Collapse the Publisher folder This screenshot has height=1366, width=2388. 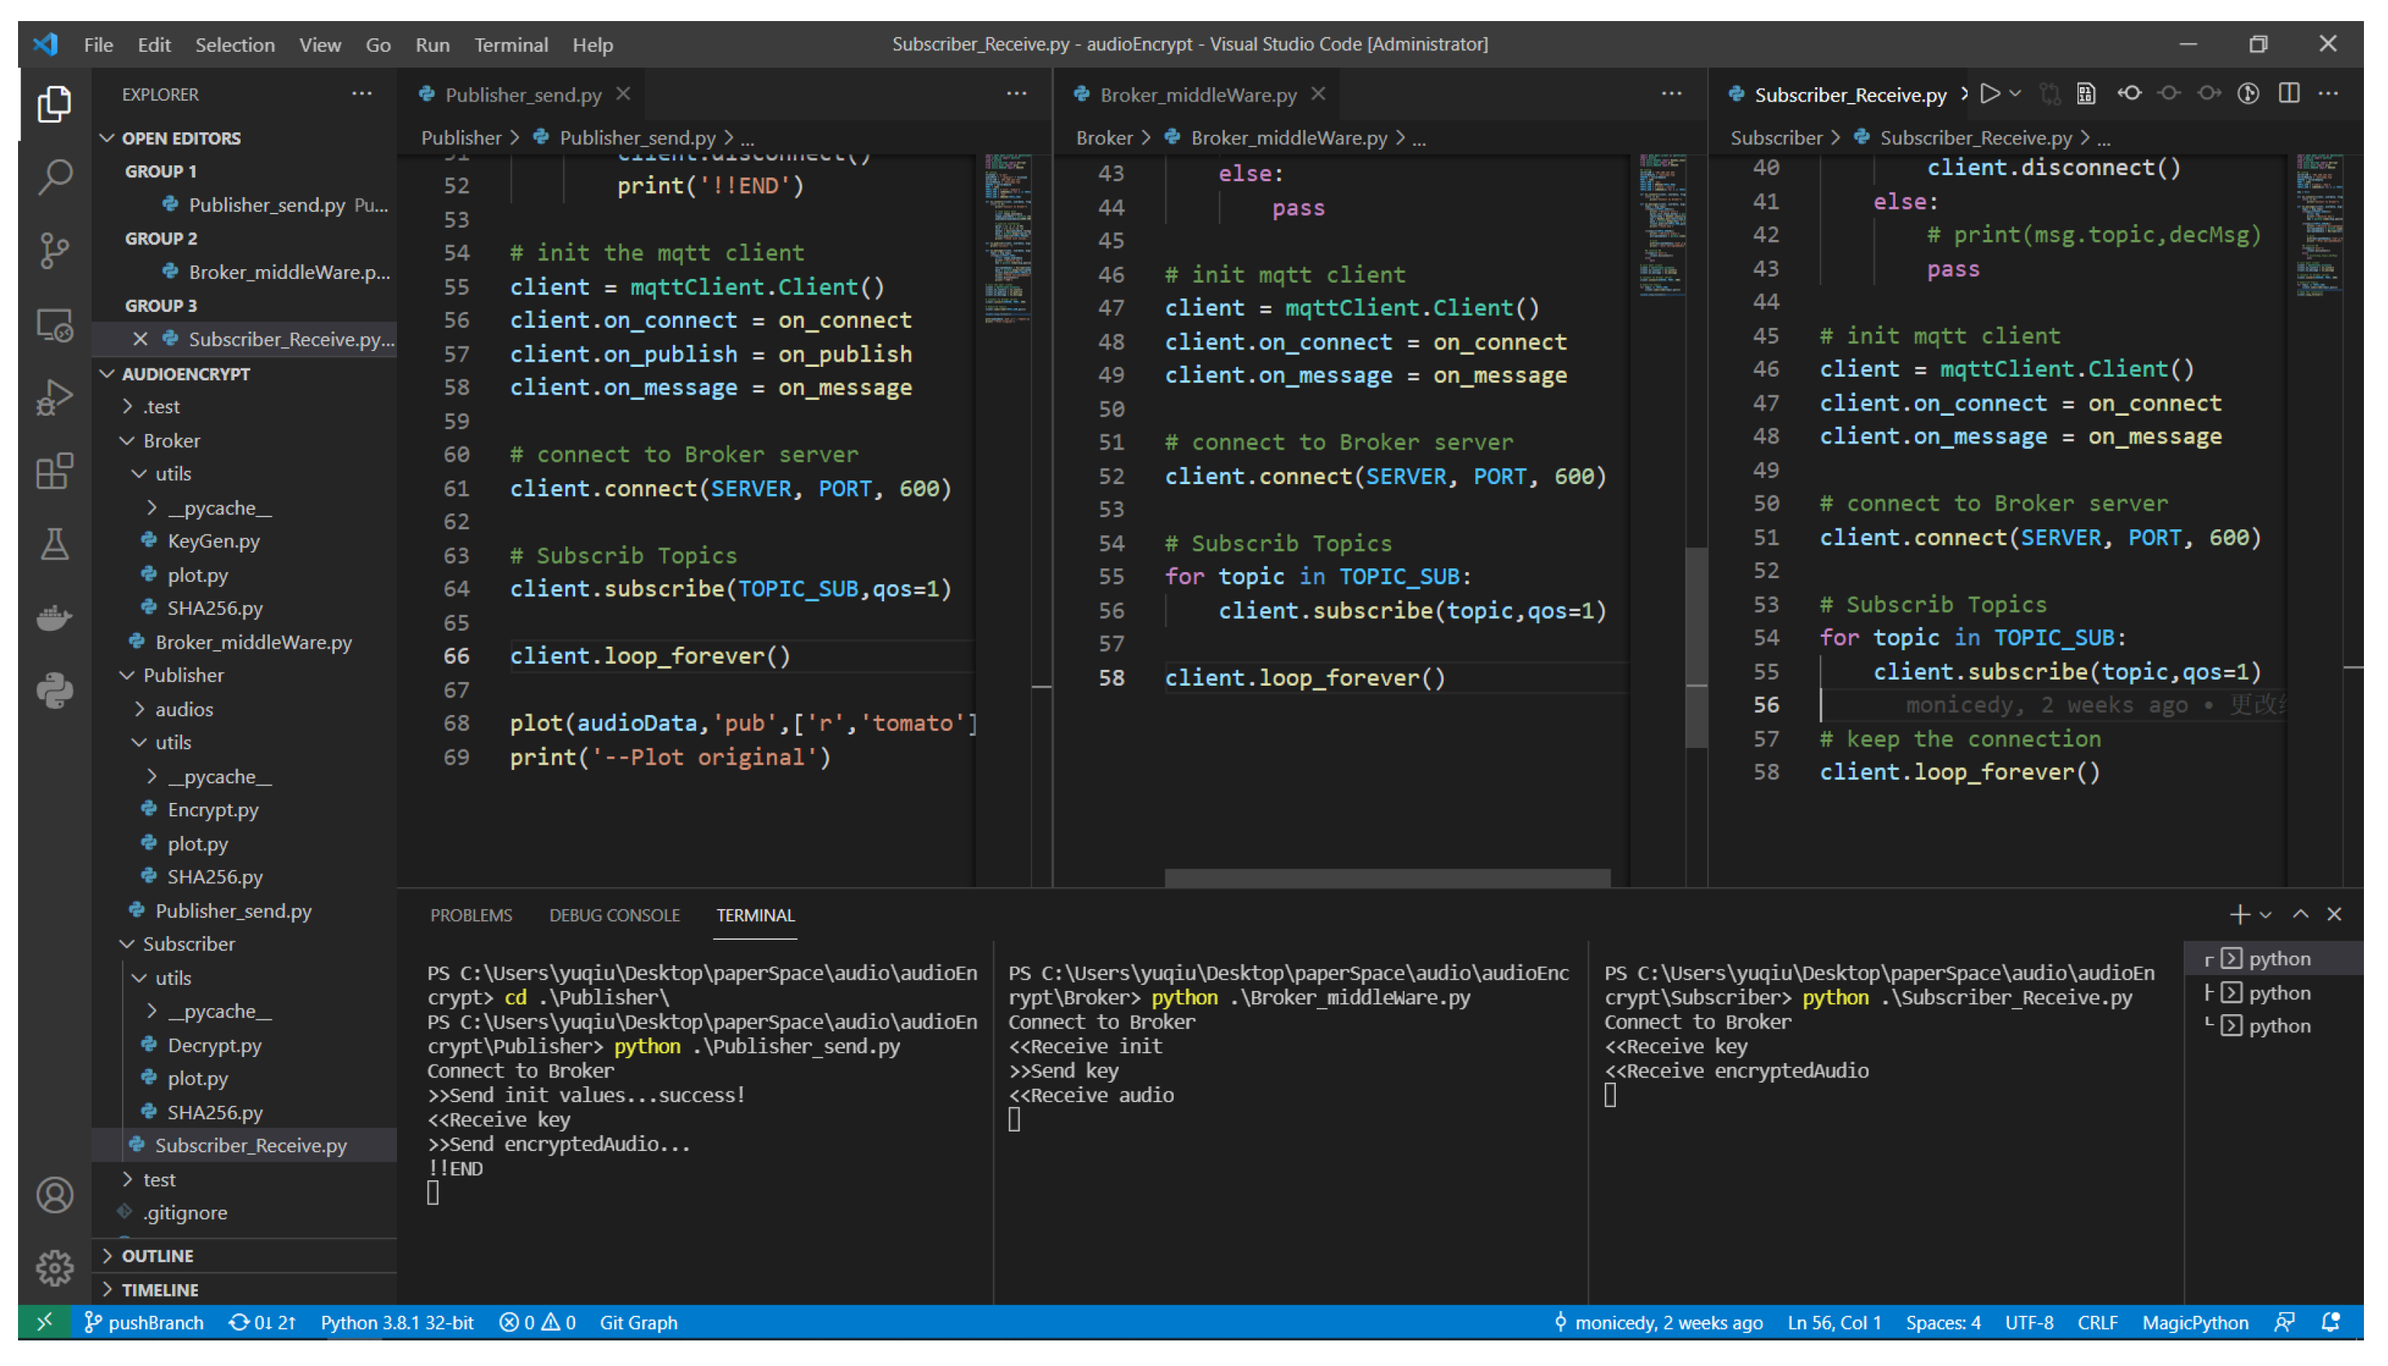pyautogui.click(x=183, y=676)
